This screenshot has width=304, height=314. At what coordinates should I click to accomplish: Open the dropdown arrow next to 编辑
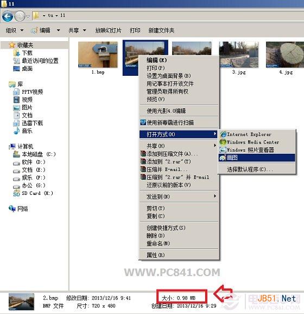point(58,30)
